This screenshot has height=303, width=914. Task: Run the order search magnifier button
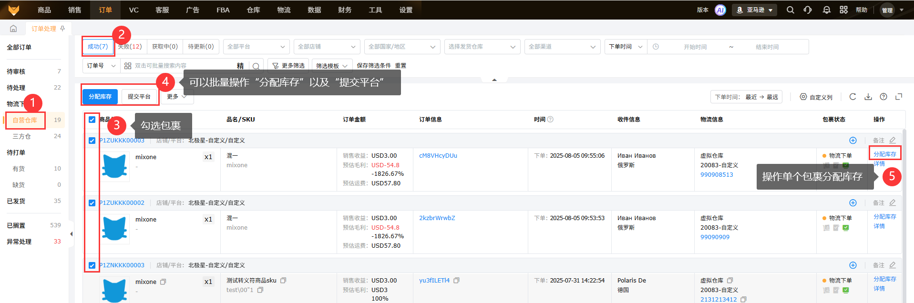click(256, 66)
